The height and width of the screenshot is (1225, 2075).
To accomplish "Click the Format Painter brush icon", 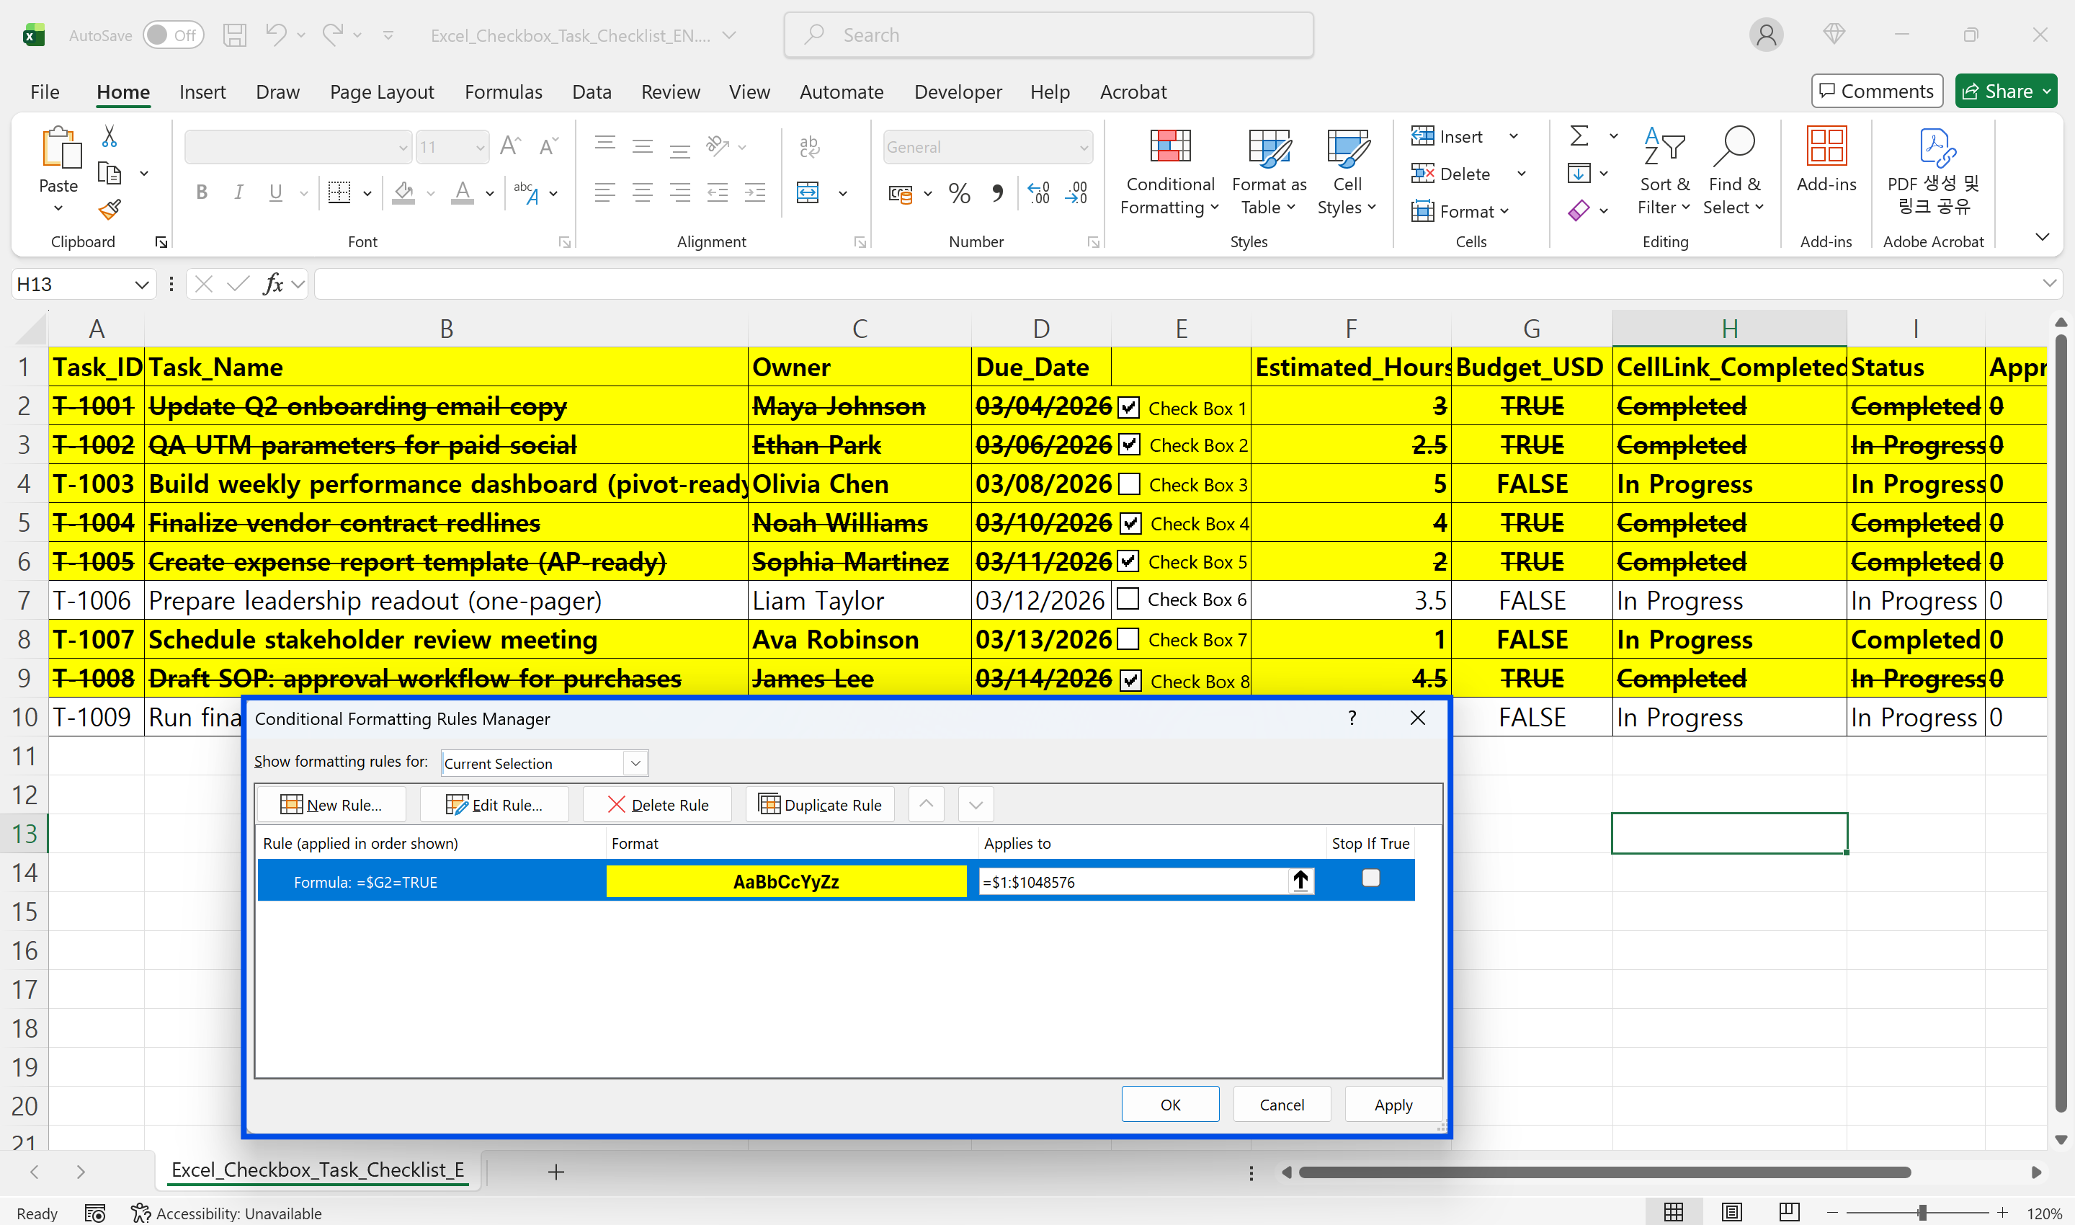I will pos(110,210).
